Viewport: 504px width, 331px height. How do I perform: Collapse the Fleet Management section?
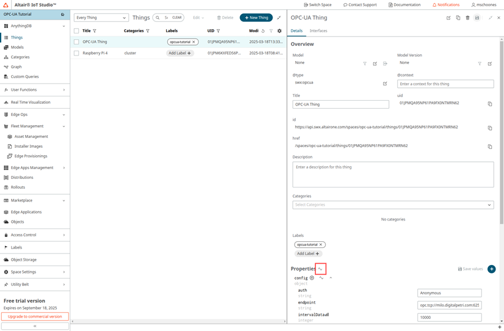coord(64,126)
